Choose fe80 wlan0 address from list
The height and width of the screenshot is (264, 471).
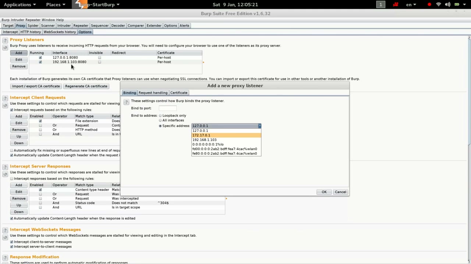(226, 154)
